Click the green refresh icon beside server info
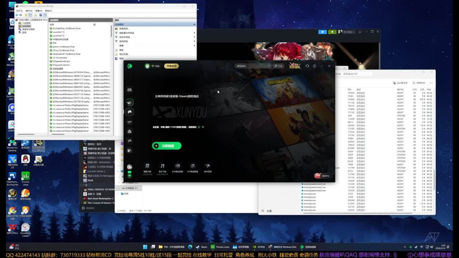459x258 pixels. (x=199, y=127)
